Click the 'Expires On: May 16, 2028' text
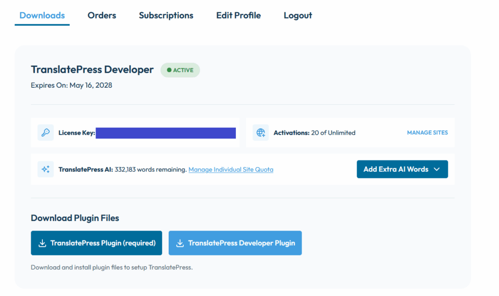Viewport: 499px width, 296px height. 71,85
